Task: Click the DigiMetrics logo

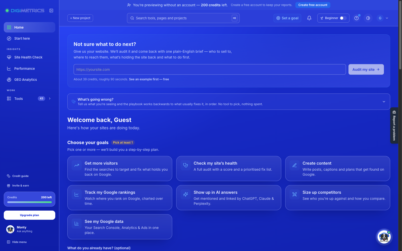Action: (x=25, y=11)
